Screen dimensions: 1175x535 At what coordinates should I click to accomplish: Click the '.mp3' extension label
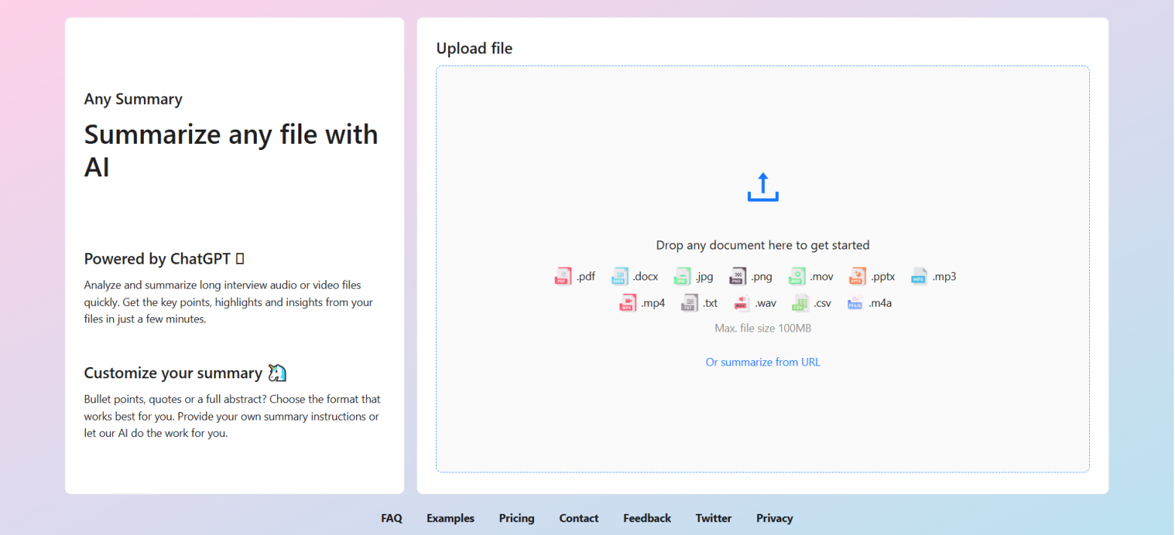tap(944, 277)
